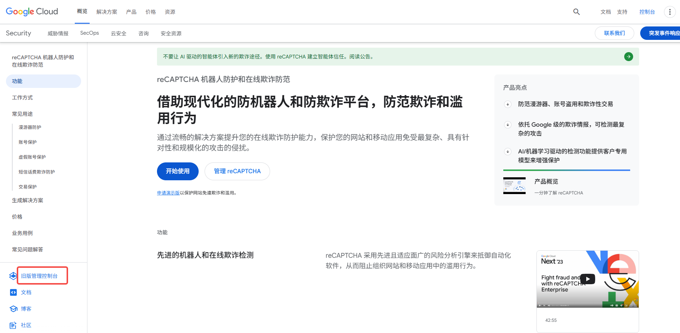
Task: Select 业务用例 in the sidebar
Action: click(22, 233)
